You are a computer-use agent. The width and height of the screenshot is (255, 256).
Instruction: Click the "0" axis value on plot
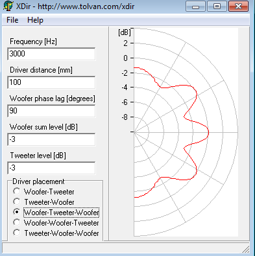click(125, 58)
